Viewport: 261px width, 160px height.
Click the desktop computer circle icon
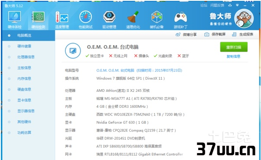pos(73,51)
